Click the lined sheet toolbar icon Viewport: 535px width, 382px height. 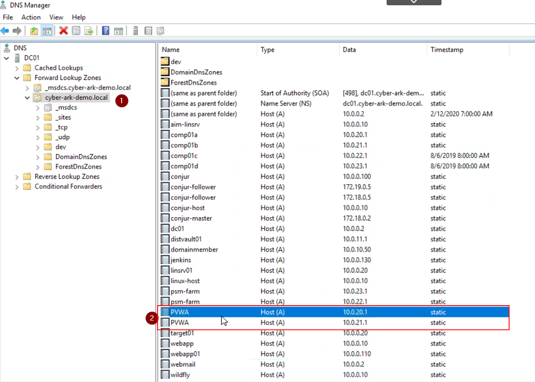point(148,31)
